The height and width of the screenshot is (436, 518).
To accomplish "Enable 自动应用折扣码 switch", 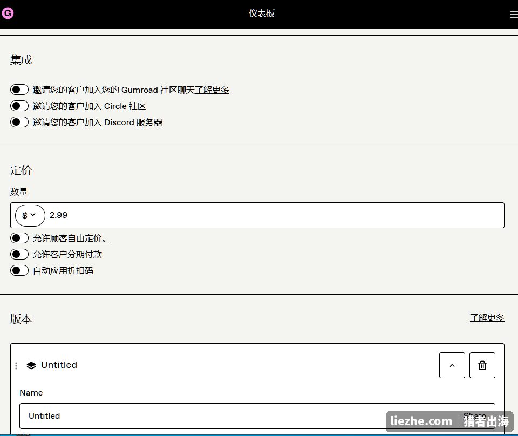I will point(19,270).
